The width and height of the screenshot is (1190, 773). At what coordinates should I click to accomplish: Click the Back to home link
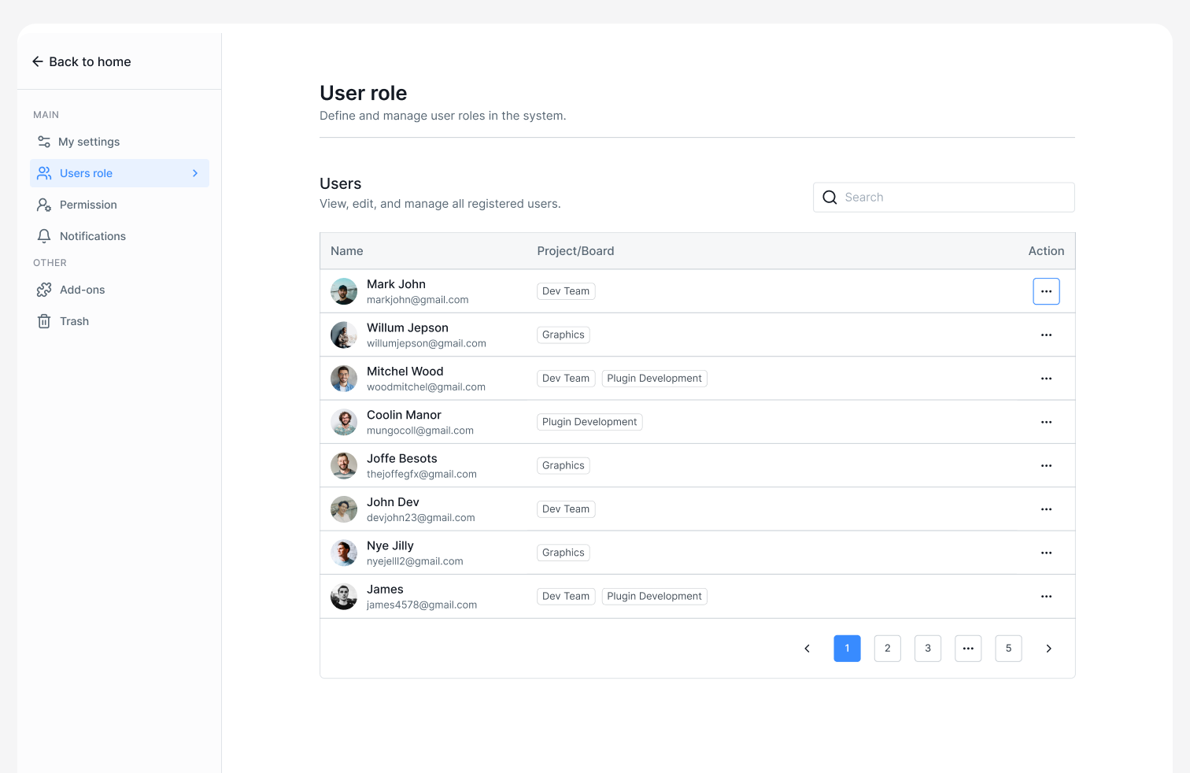(90, 61)
